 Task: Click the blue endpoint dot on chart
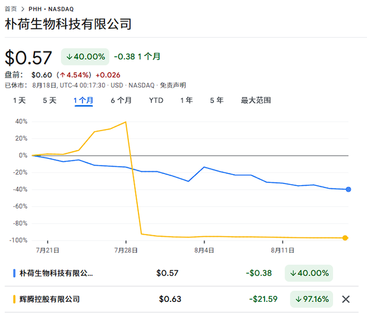(x=348, y=190)
